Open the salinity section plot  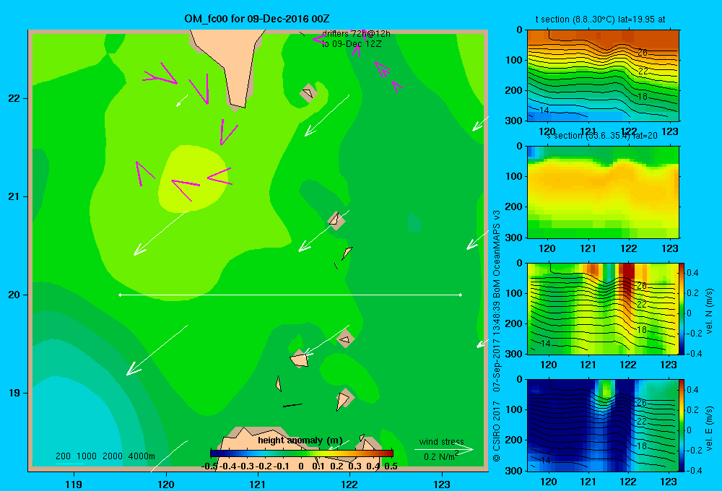pos(603,192)
